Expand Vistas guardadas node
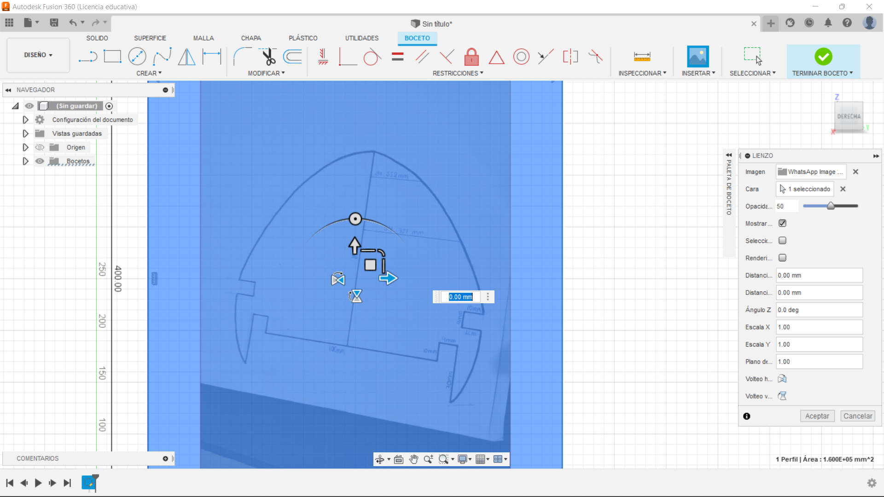 point(25,133)
